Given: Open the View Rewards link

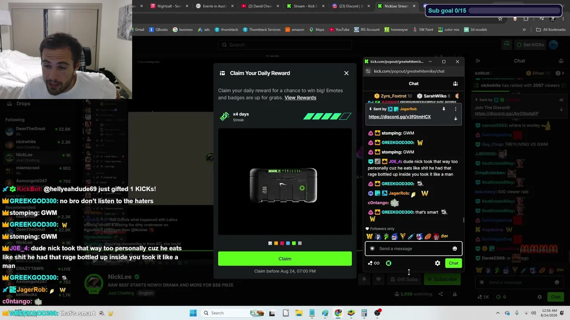Looking at the screenshot, I should (x=300, y=98).
